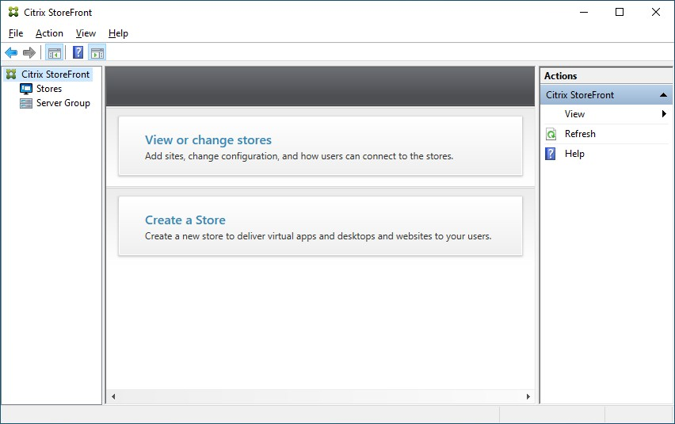Toggle the Show/Hide Action Pane icon
The image size is (675, 424).
tap(97, 53)
